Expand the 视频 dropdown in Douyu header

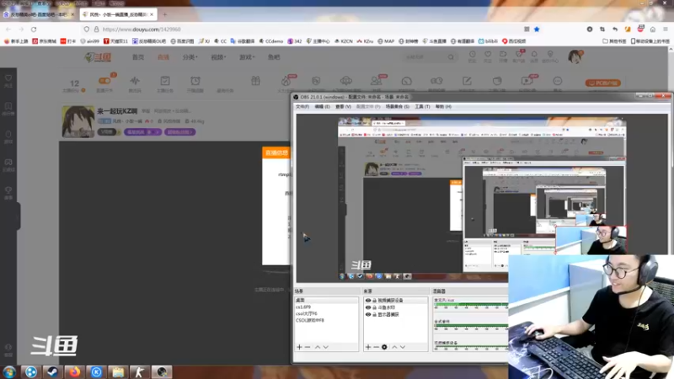[x=218, y=57]
